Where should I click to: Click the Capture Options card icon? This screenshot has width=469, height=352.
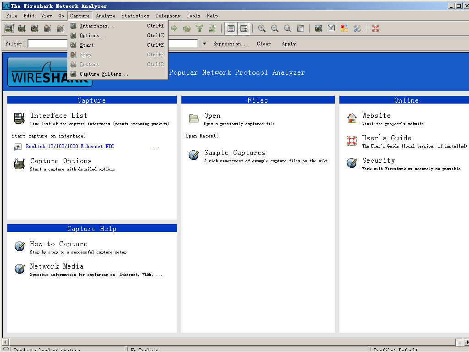[x=19, y=164]
